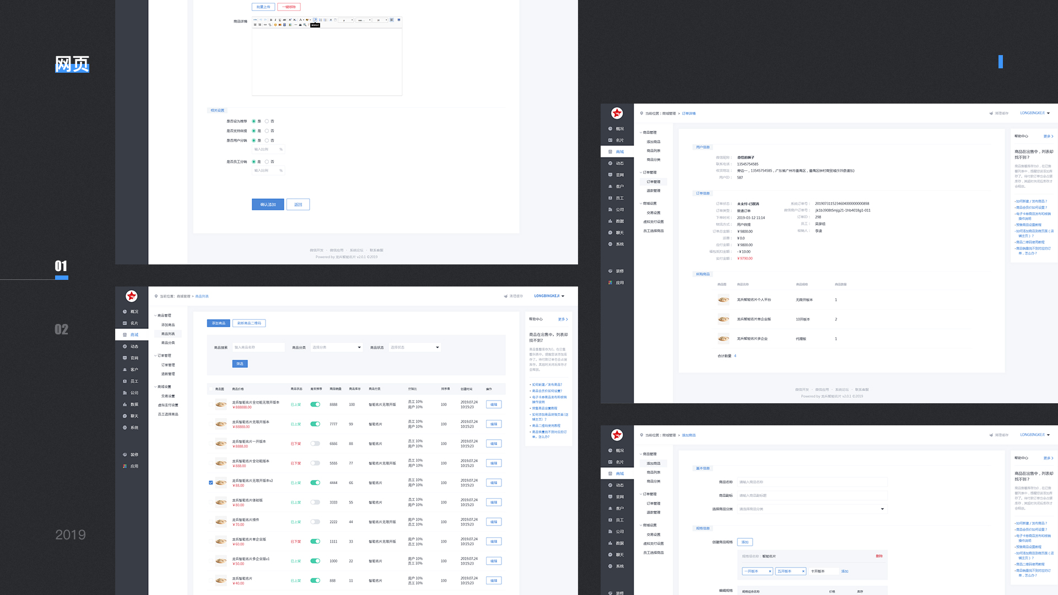Open 数据 data chart icon in product list sidebar
Image resolution: width=1058 pixels, height=595 pixels.
click(x=125, y=404)
